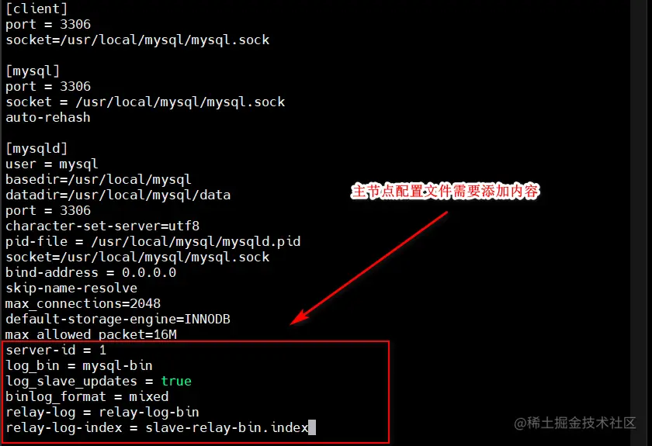Click the [mysql] section header
The width and height of the screenshot is (652, 446).
pyautogui.click(x=33, y=71)
